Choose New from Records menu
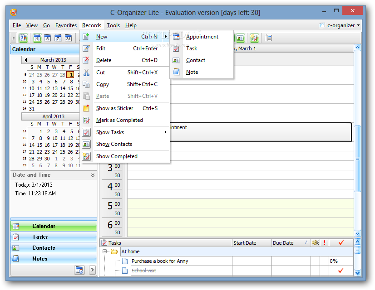Viewport: 375px width, 290px height. (125, 37)
